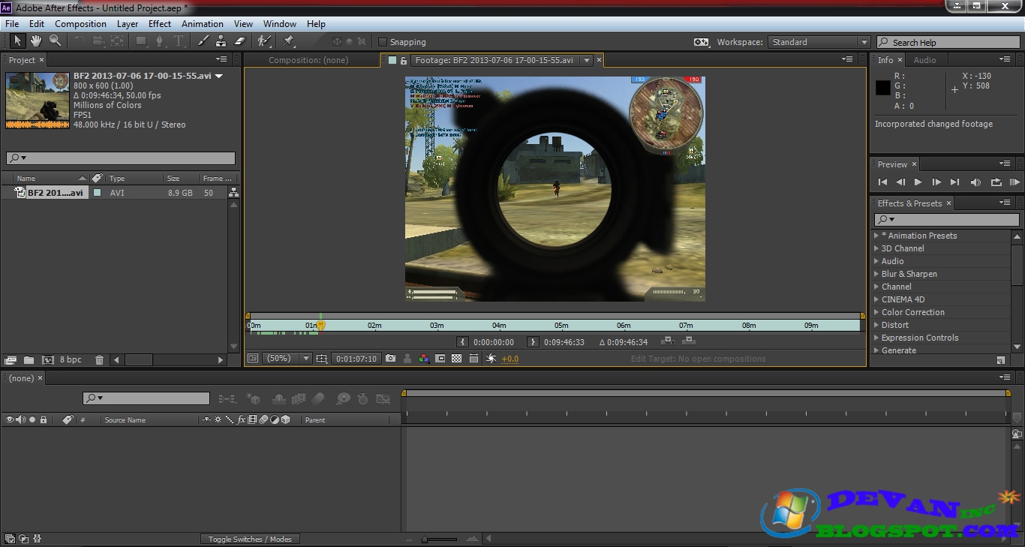Image resolution: width=1025 pixels, height=547 pixels.
Task: Click the 8 bpc color depth button
Action: (x=71, y=360)
